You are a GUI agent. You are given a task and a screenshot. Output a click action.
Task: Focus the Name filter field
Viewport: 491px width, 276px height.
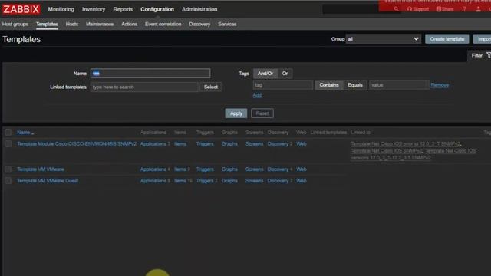coord(150,74)
